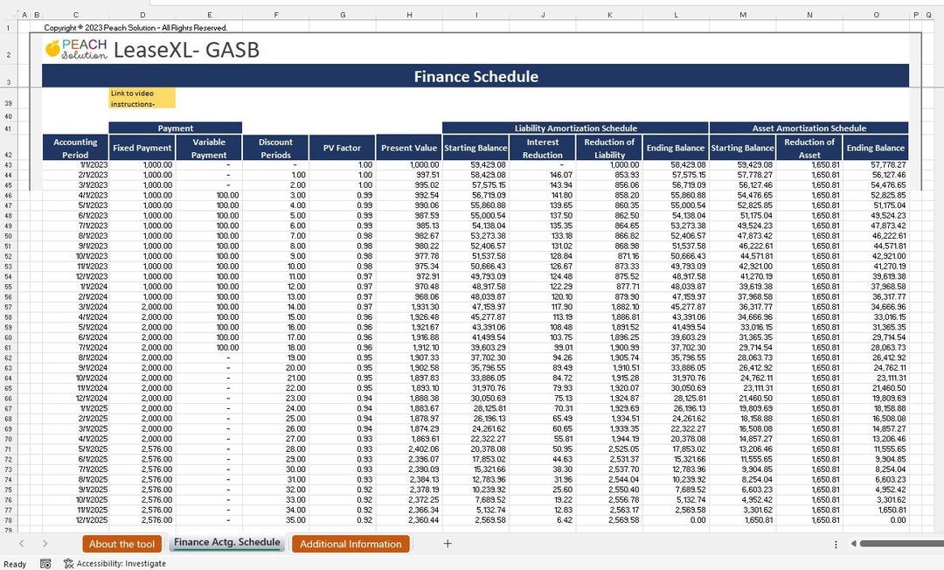Image resolution: width=944 pixels, height=570 pixels.
Task: Activate the Finance Actg. Schedule tab
Action: tap(226, 544)
